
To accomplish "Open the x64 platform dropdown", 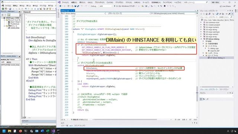I will (x=106, y=6).
